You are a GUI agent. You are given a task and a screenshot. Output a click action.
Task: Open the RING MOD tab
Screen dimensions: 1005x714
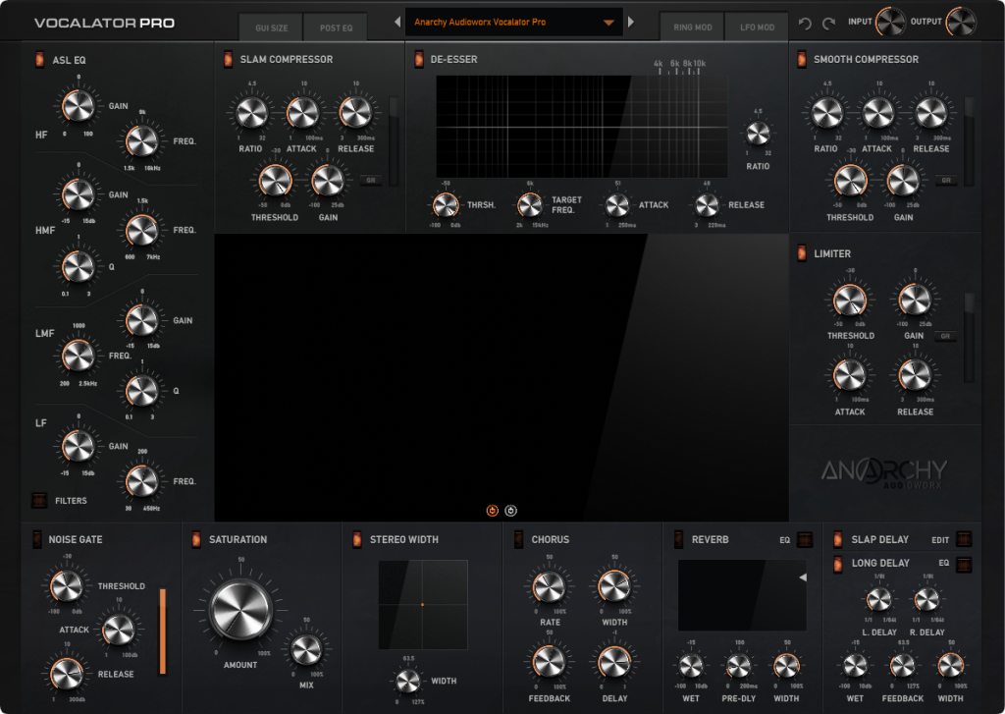(x=692, y=27)
